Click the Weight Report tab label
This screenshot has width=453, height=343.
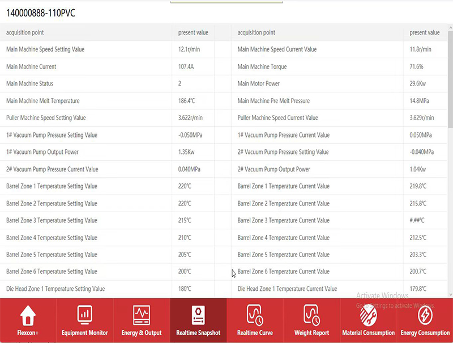(311, 333)
